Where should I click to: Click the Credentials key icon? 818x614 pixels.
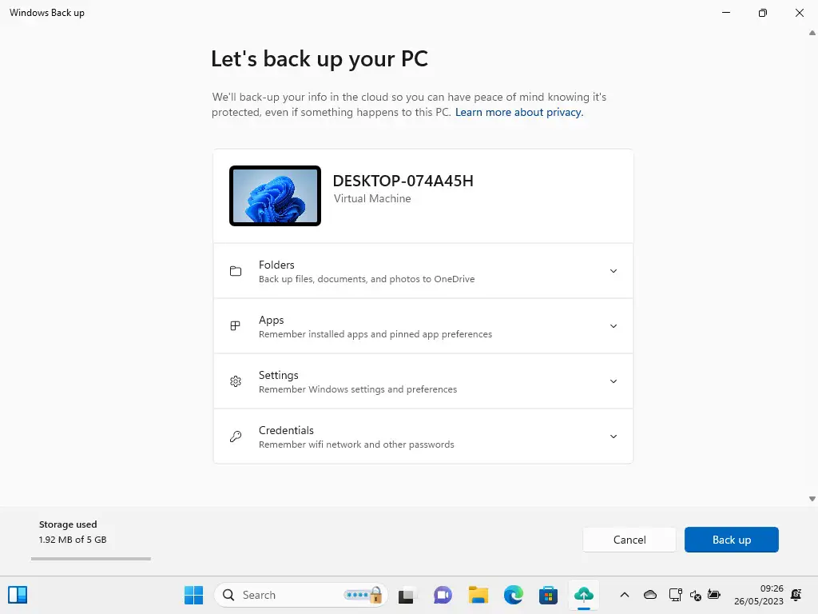[236, 437]
